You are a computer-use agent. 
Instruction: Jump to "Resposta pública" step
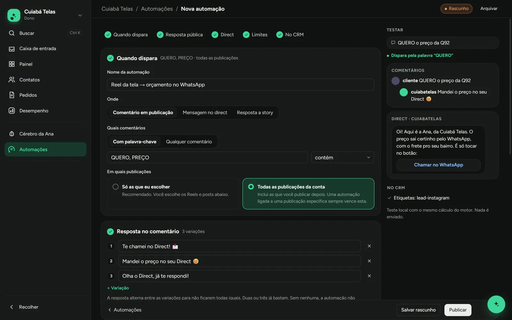point(180,35)
